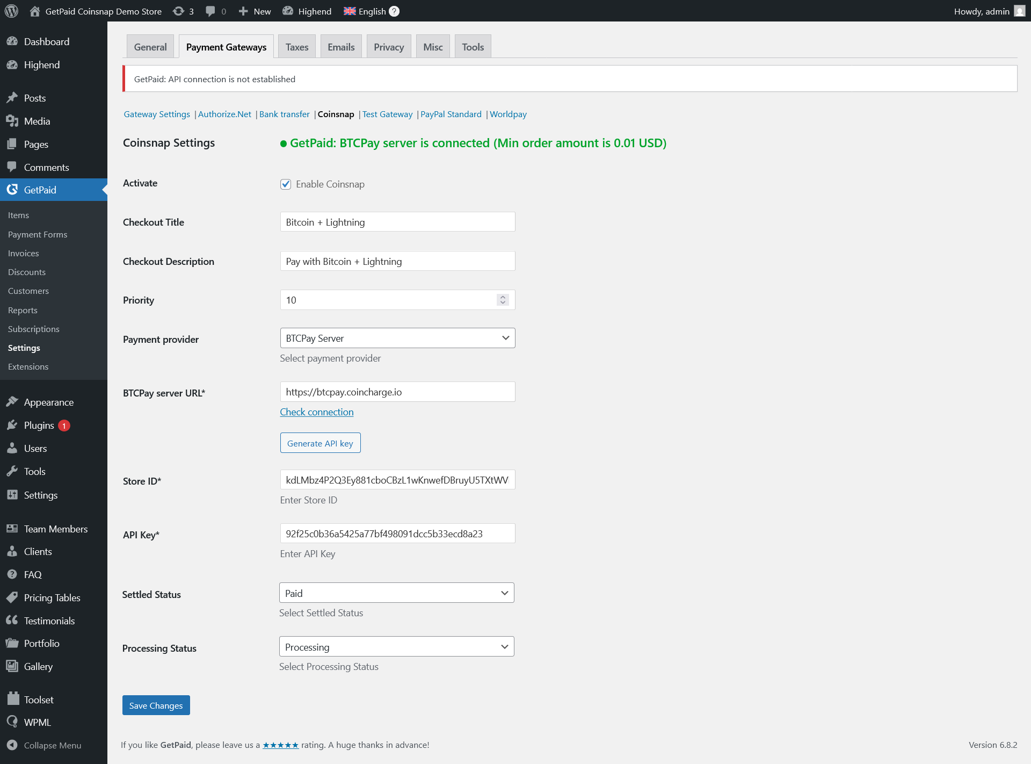Switch to the General tab
This screenshot has width=1031, height=764.
150,47
